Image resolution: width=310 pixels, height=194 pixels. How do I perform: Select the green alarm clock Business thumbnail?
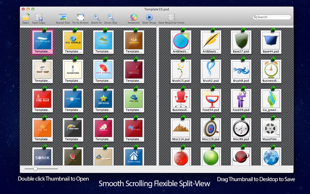pyautogui.click(x=271, y=71)
